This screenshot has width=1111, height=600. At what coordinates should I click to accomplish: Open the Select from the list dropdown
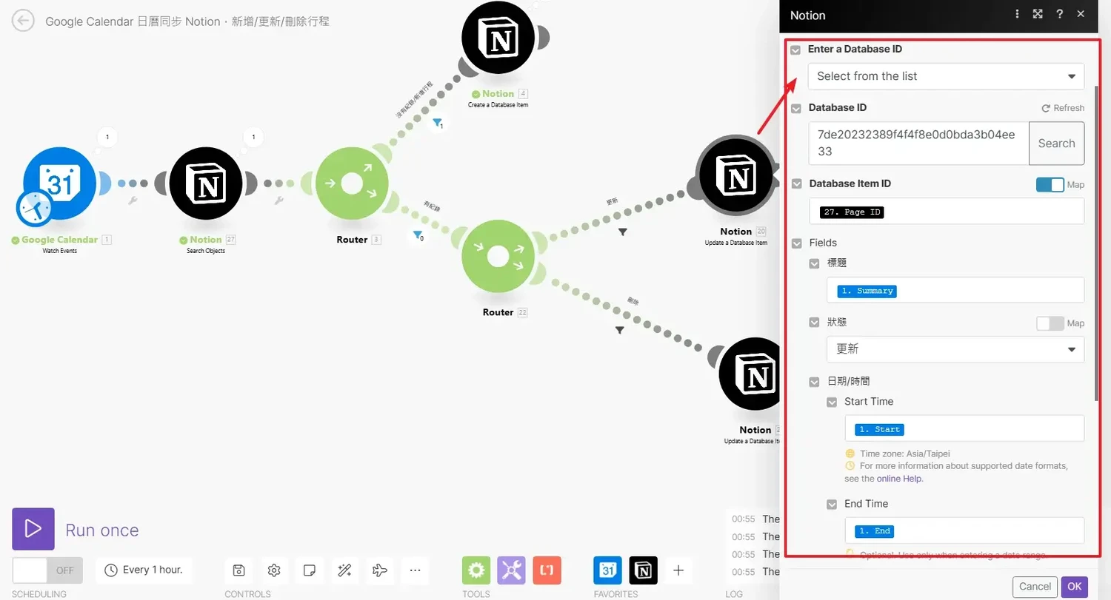point(947,76)
